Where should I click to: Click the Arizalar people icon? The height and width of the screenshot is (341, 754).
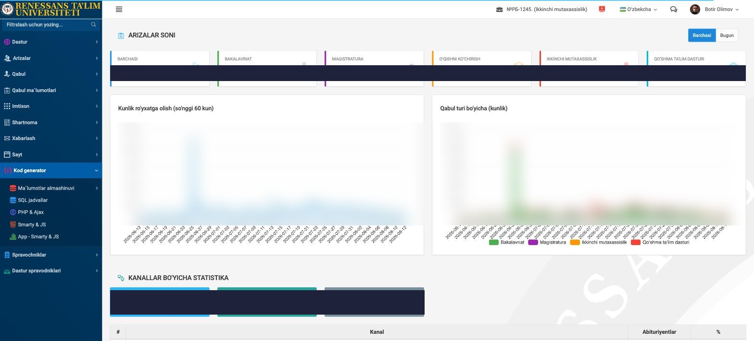pos(7,58)
